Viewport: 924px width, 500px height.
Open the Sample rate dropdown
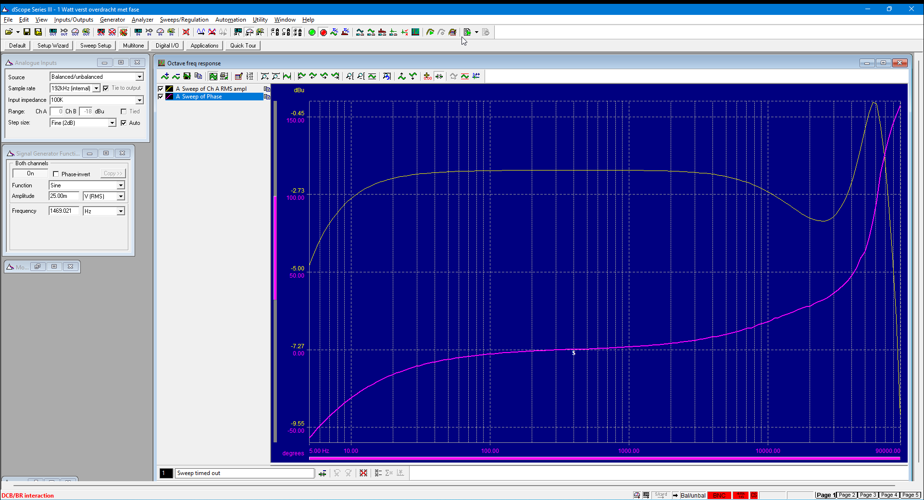click(96, 88)
